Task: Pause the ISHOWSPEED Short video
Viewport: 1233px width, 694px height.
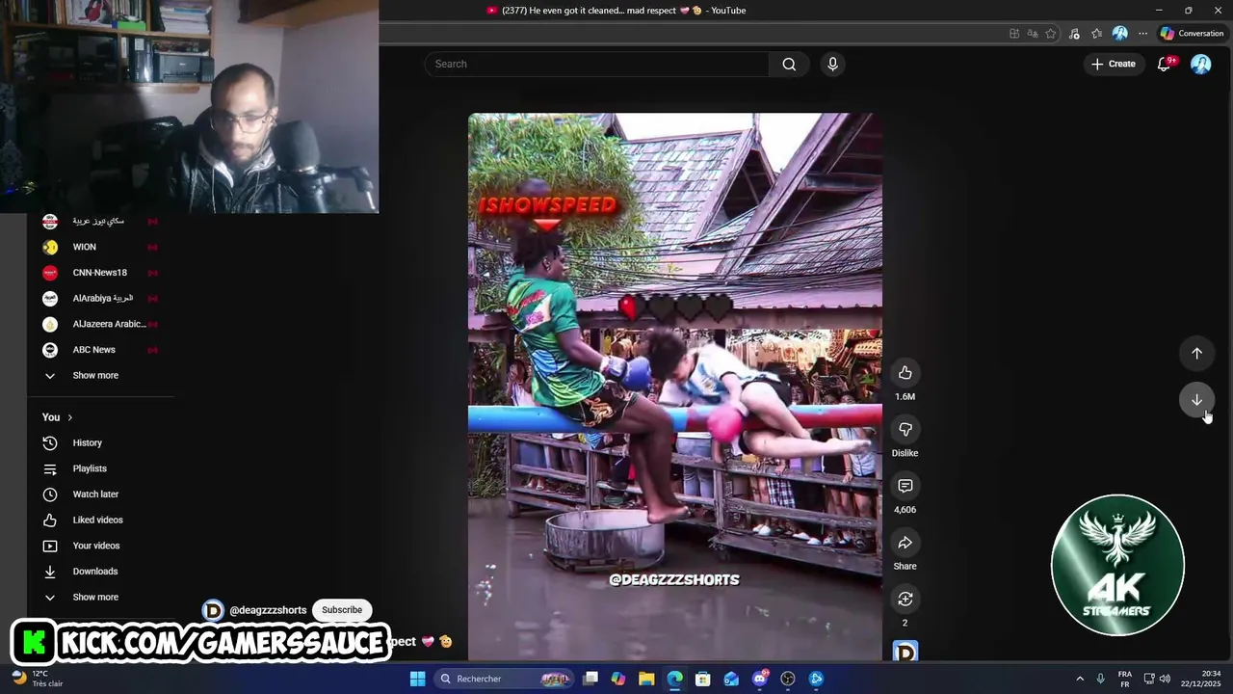Action: pyautogui.click(x=674, y=386)
